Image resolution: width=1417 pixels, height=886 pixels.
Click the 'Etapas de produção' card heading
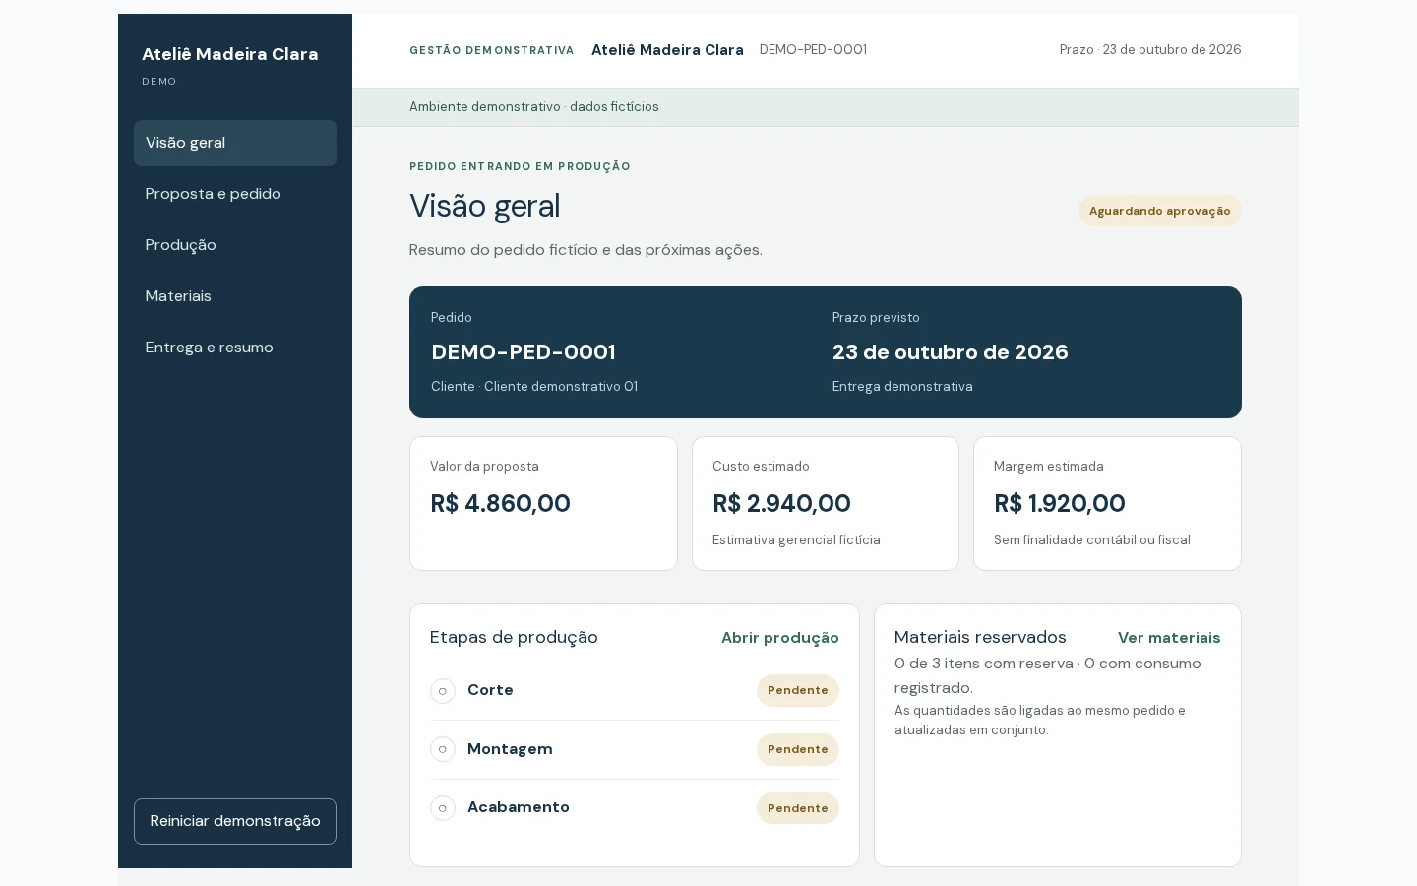(x=514, y=637)
